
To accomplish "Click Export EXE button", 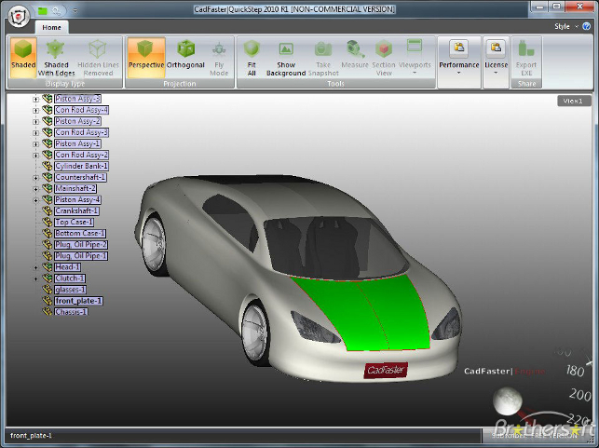I will [x=526, y=58].
